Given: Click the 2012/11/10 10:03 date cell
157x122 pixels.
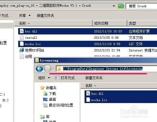Looking at the screenshot, I should pos(108,31).
